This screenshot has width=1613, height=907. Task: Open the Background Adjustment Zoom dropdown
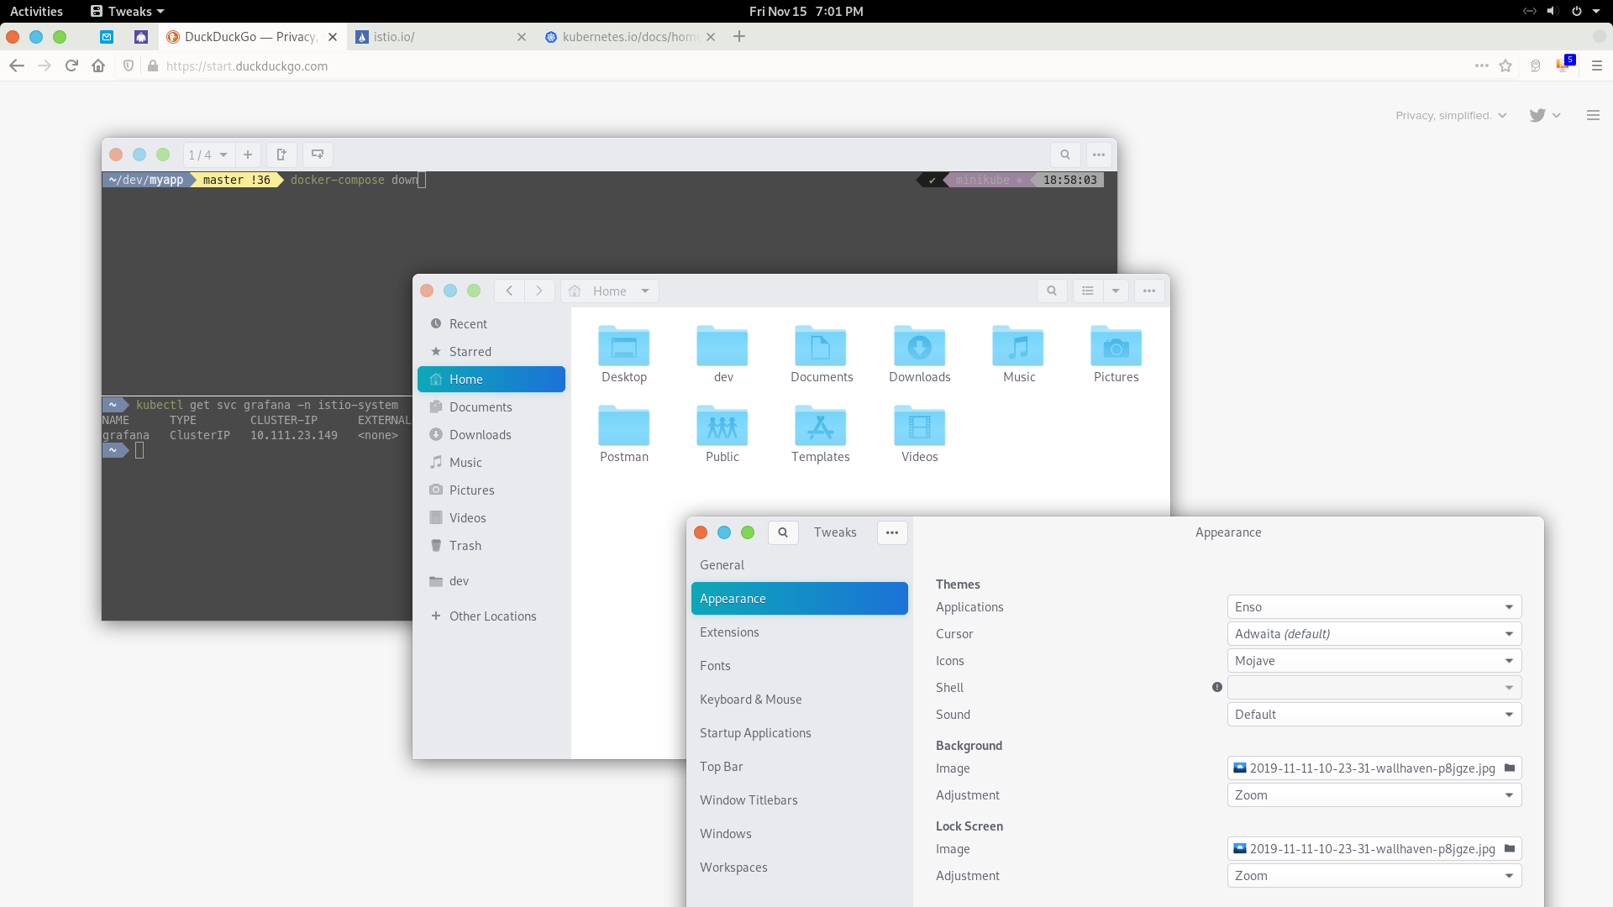pyautogui.click(x=1374, y=794)
